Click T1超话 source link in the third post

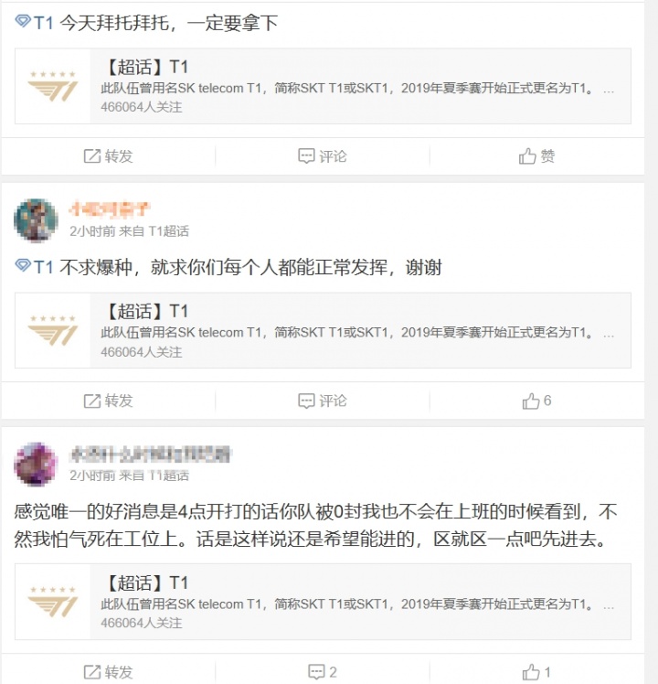(169, 476)
